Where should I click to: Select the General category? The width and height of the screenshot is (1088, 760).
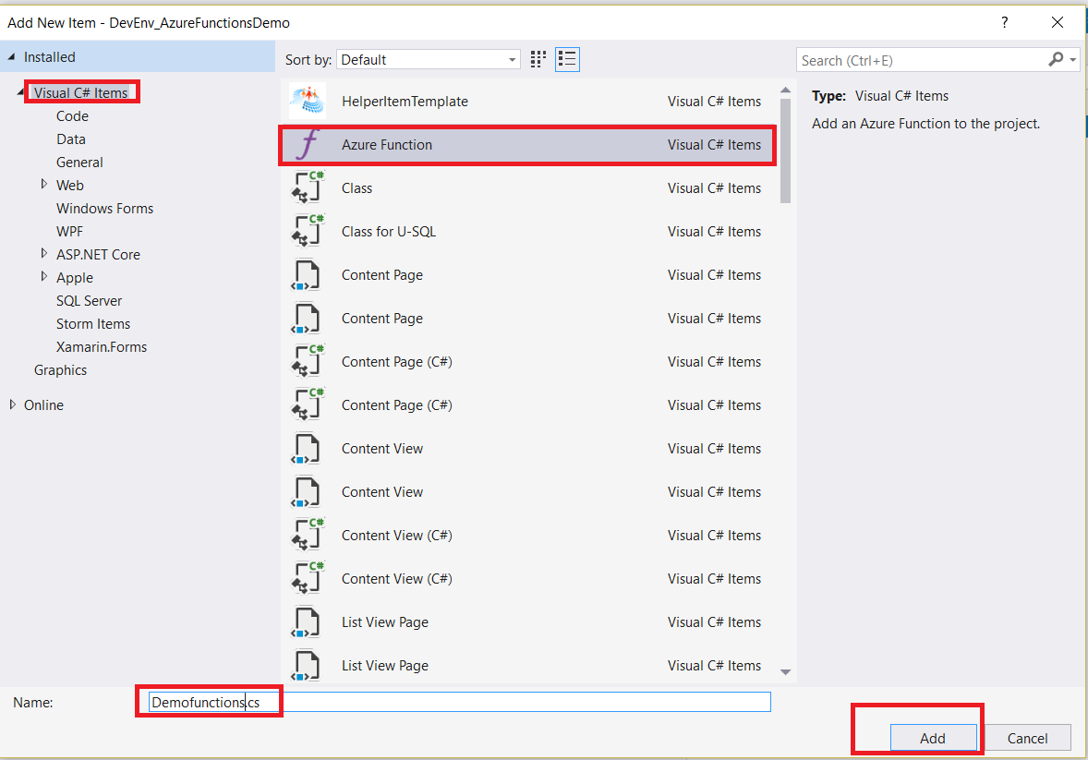(x=79, y=162)
